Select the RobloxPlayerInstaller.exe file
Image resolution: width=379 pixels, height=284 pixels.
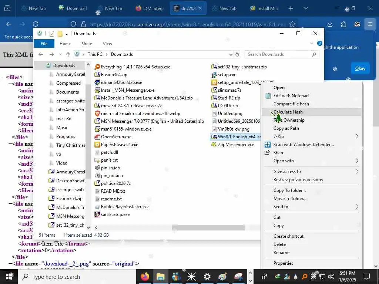[x=121, y=207]
